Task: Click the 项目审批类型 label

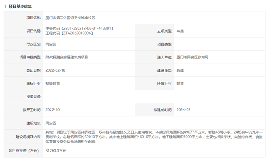Action: tap(30, 58)
